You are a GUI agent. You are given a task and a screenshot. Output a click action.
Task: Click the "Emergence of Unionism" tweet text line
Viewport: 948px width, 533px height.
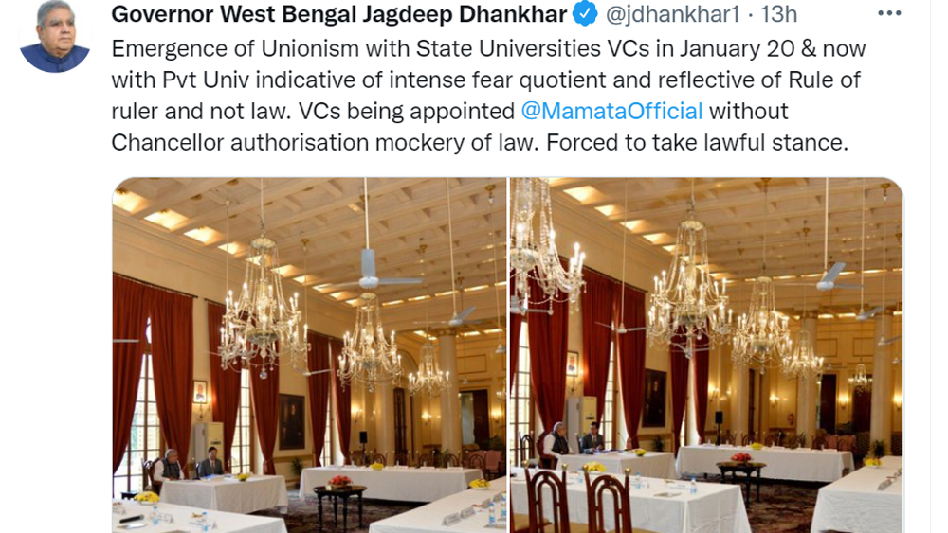click(x=488, y=48)
